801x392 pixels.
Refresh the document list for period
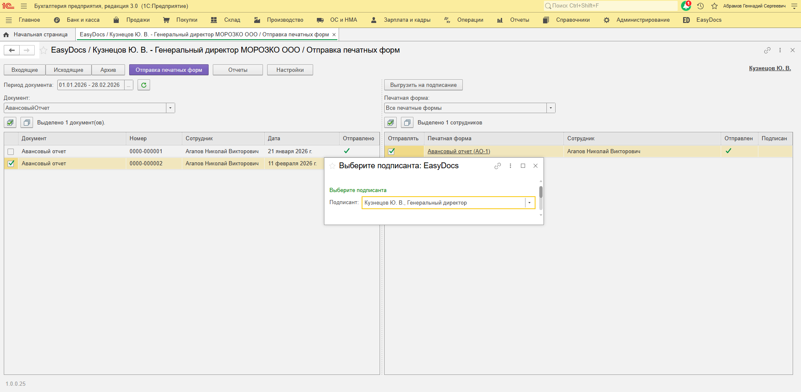click(x=144, y=85)
